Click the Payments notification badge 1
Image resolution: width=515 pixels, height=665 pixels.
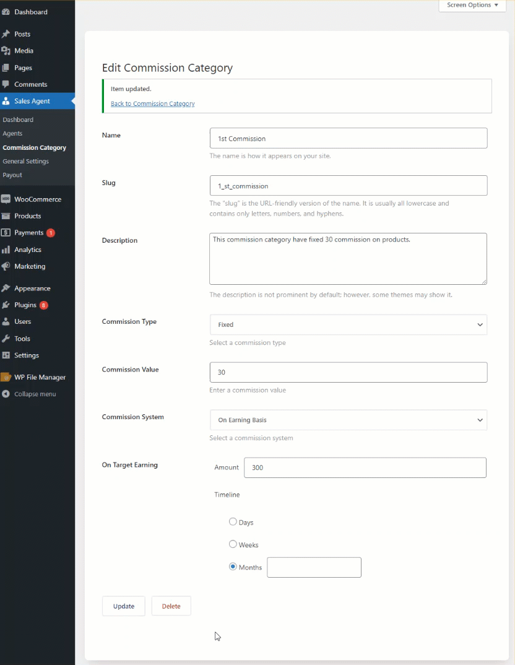51,233
